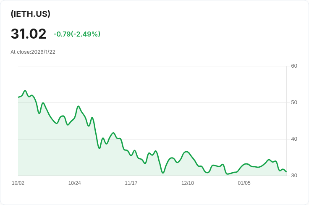Click the At close:2026/1/22 date text

[33, 52]
